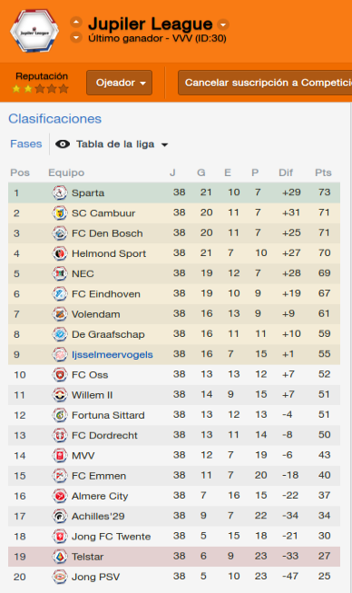The image size is (352, 593).
Task: Expand the Jupiler League title dropdown arrow
Action: point(223,25)
